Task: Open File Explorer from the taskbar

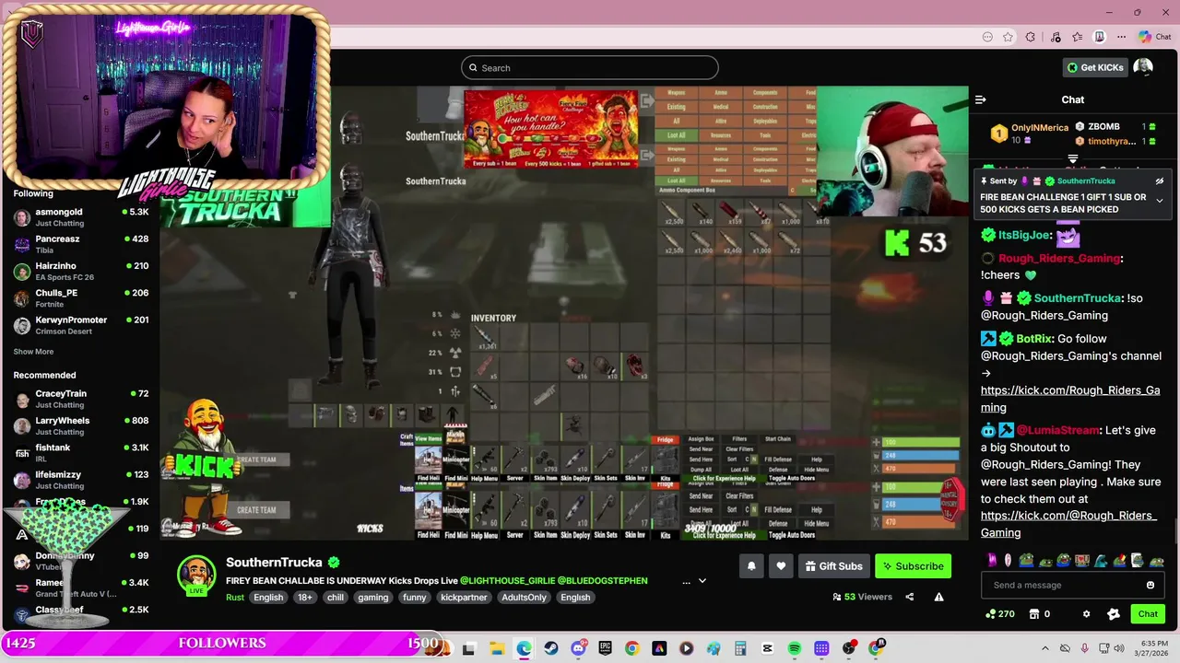Action: pos(496,648)
